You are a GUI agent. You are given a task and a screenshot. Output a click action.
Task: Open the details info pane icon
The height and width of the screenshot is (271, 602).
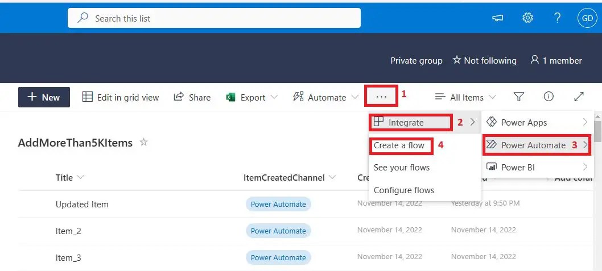click(x=549, y=97)
